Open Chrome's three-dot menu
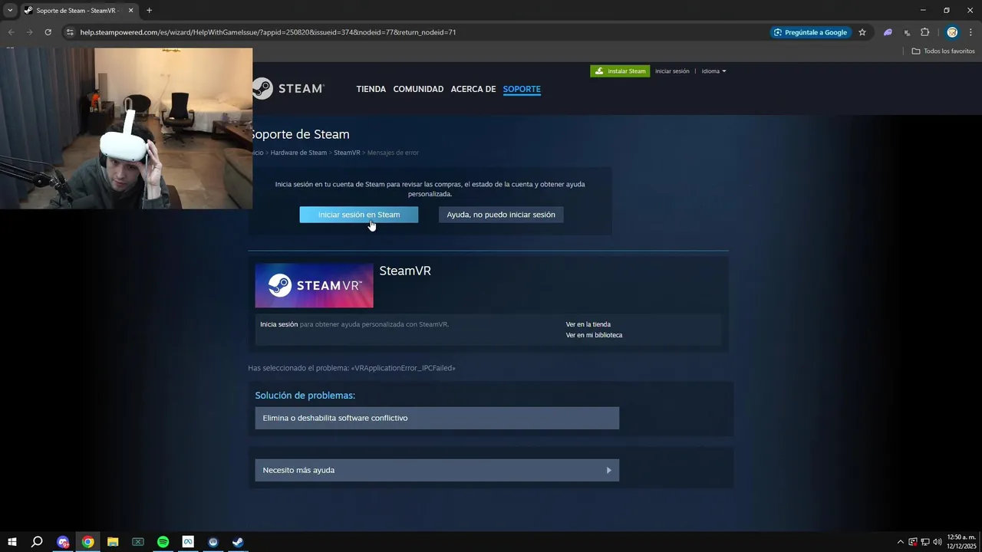 970,32
